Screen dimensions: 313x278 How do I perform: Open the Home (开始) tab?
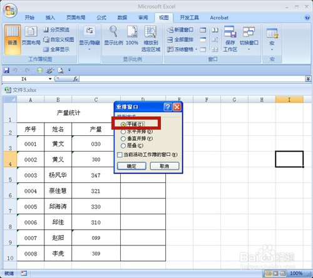[29, 18]
